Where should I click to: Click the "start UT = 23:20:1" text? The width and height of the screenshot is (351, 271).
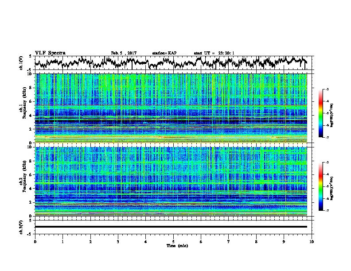click(x=214, y=53)
